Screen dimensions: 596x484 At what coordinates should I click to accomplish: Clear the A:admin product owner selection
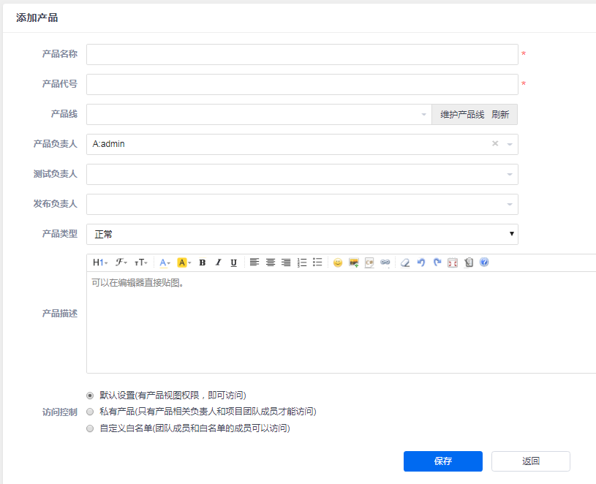point(495,143)
